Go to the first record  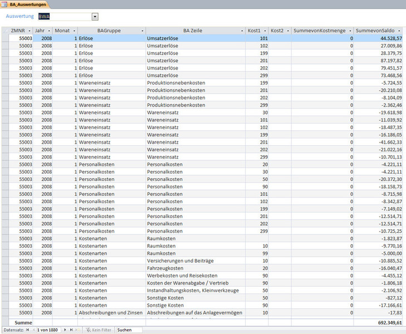tap(27, 330)
